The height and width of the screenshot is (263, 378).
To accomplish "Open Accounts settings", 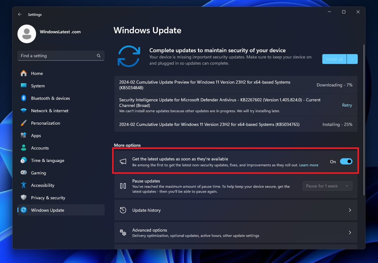I will click(x=61, y=148).
